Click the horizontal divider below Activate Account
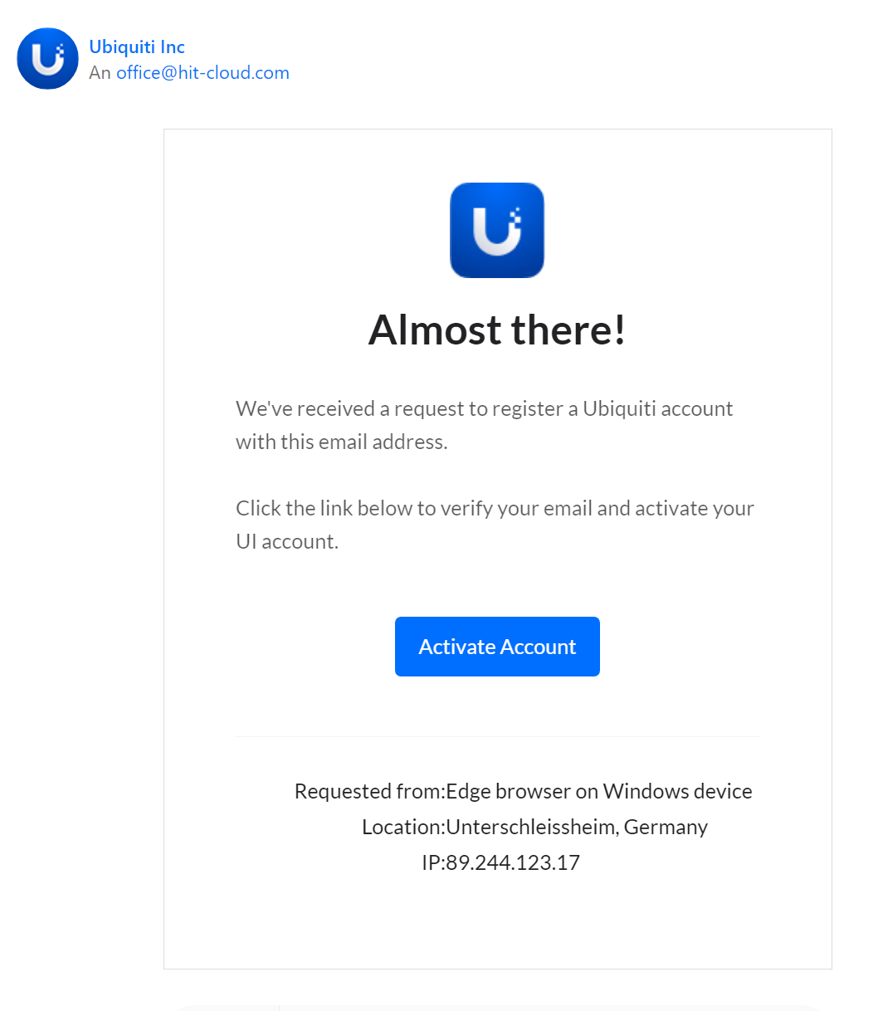 click(x=497, y=736)
